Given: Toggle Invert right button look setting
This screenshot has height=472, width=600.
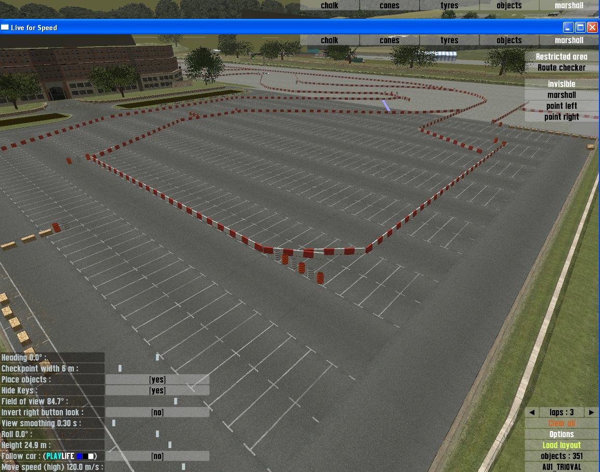Looking at the screenshot, I should [157, 412].
